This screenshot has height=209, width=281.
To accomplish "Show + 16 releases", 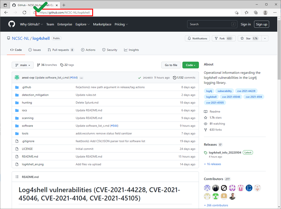I will click(x=212, y=164).
